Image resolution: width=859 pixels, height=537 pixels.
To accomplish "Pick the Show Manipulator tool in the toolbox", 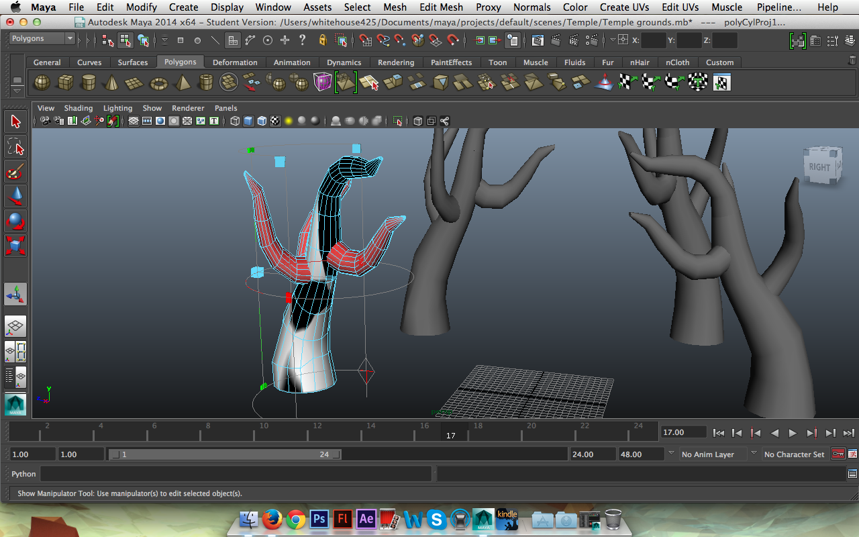I will [15, 293].
